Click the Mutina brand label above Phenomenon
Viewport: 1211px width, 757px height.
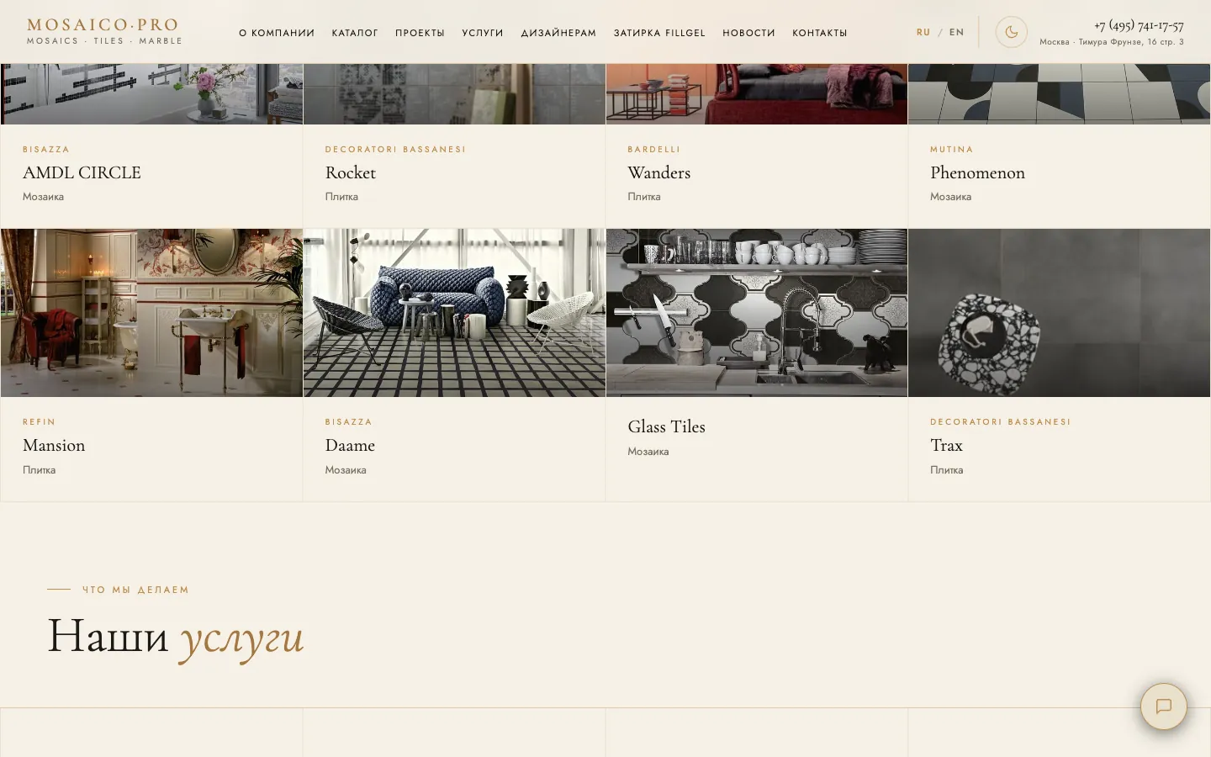[952, 150]
